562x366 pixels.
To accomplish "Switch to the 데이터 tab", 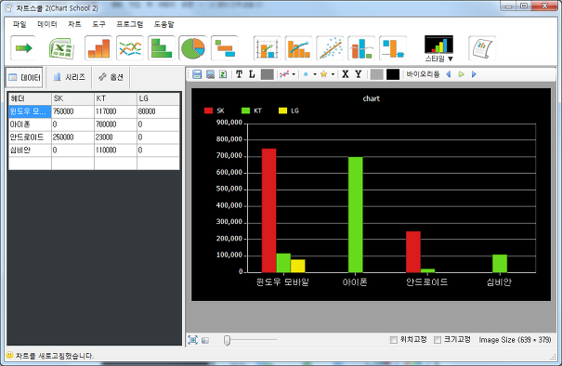I will (x=24, y=77).
